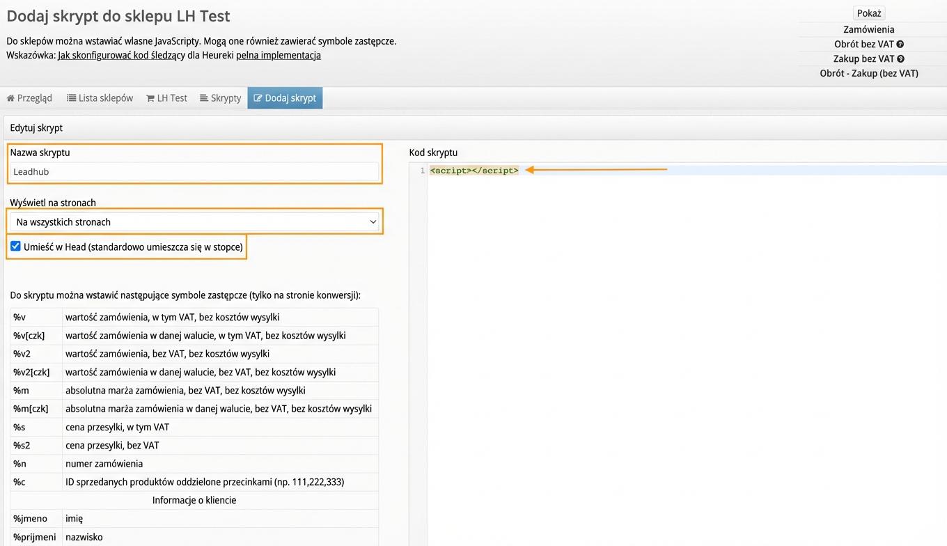947x546 pixels.
Task: Click the %v[czk] placeholder cell
Action: click(36, 336)
